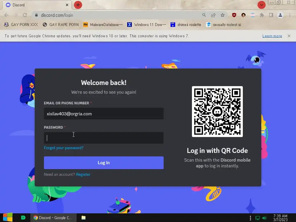
Task: Open the Chrome profile menu
Action: click(280, 15)
